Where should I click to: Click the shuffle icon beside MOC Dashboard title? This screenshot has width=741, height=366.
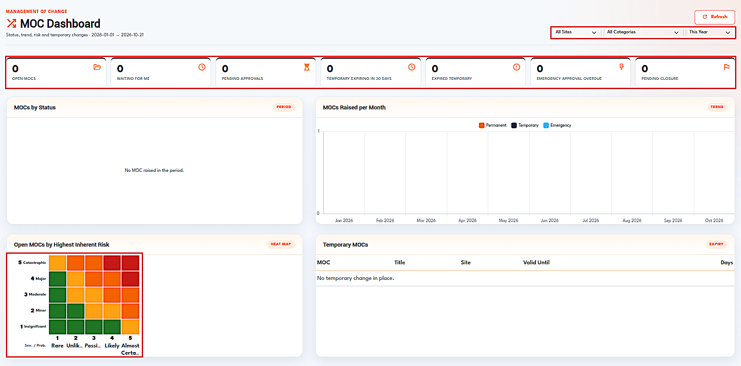11,23
